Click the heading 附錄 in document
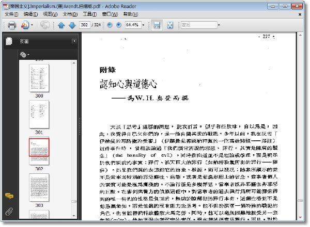Image resolution: width=310 pixels, height=227 pixels. click(x=107, y=70)
